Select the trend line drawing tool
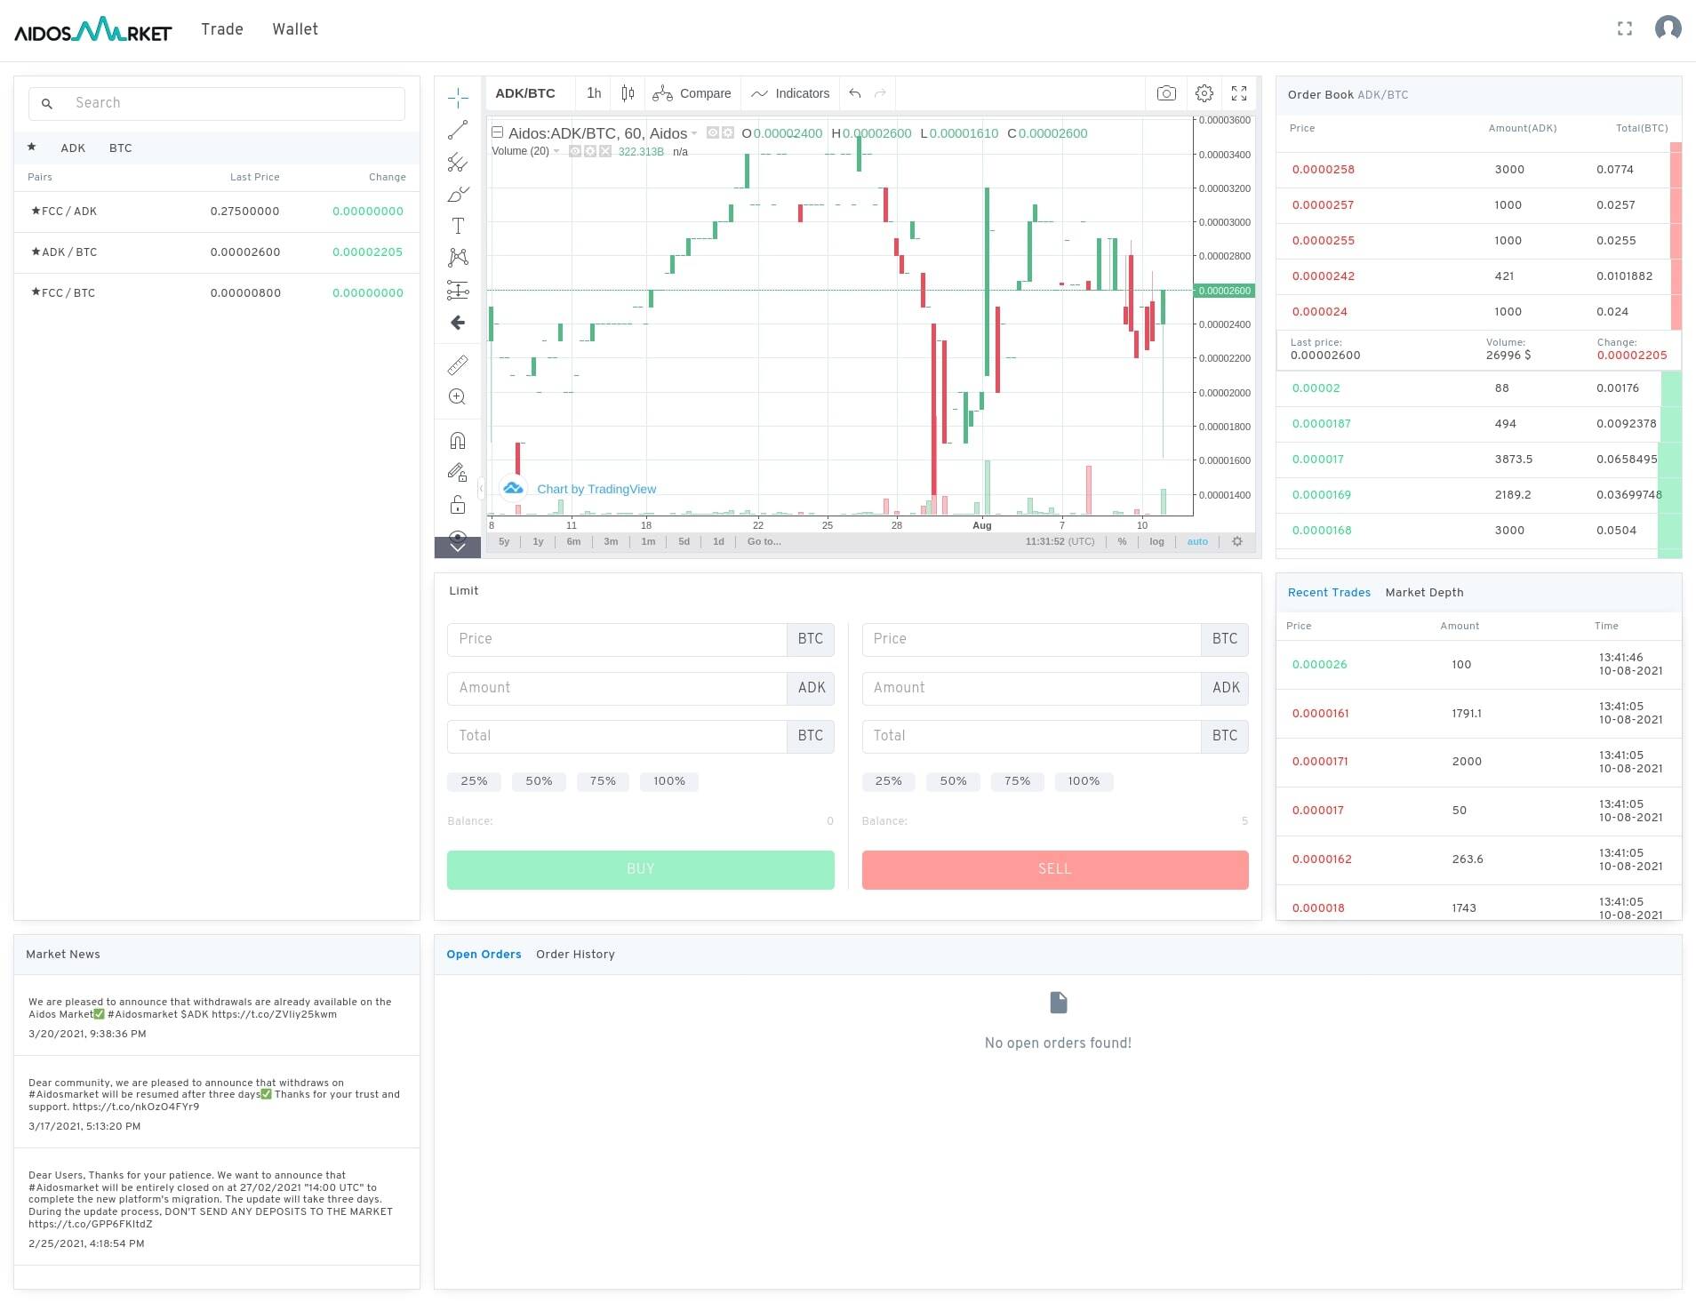This screenshot has width=1696, height=1303. (458, 130)
